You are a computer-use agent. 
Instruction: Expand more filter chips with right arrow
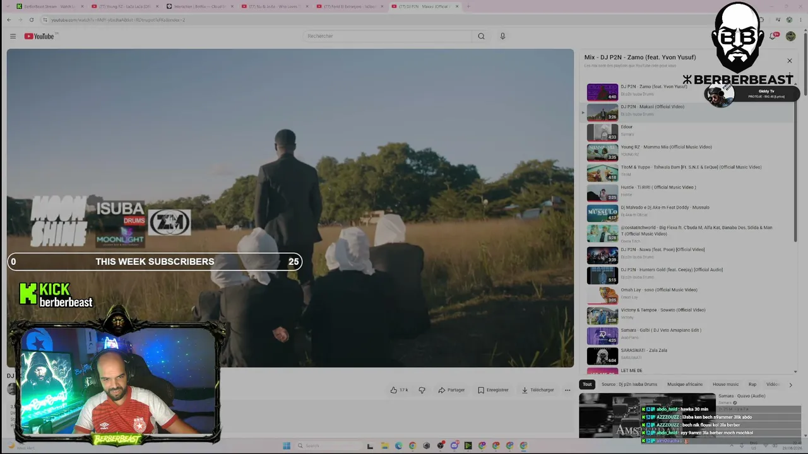coord(790,385)
